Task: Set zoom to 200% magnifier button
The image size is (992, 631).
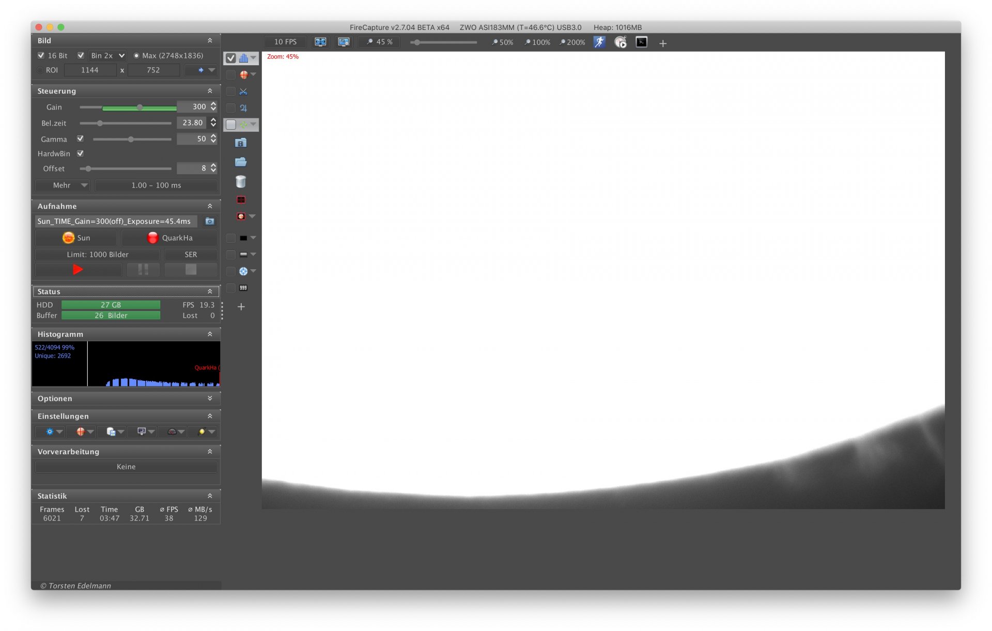Action: click(x=572, y=42)
